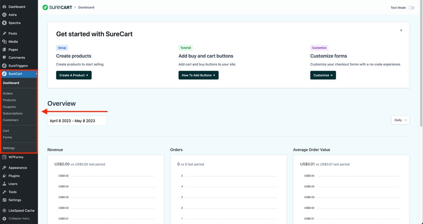Click the Setup badge label
This screenshot has width=423, height=224.
(62, 48)
